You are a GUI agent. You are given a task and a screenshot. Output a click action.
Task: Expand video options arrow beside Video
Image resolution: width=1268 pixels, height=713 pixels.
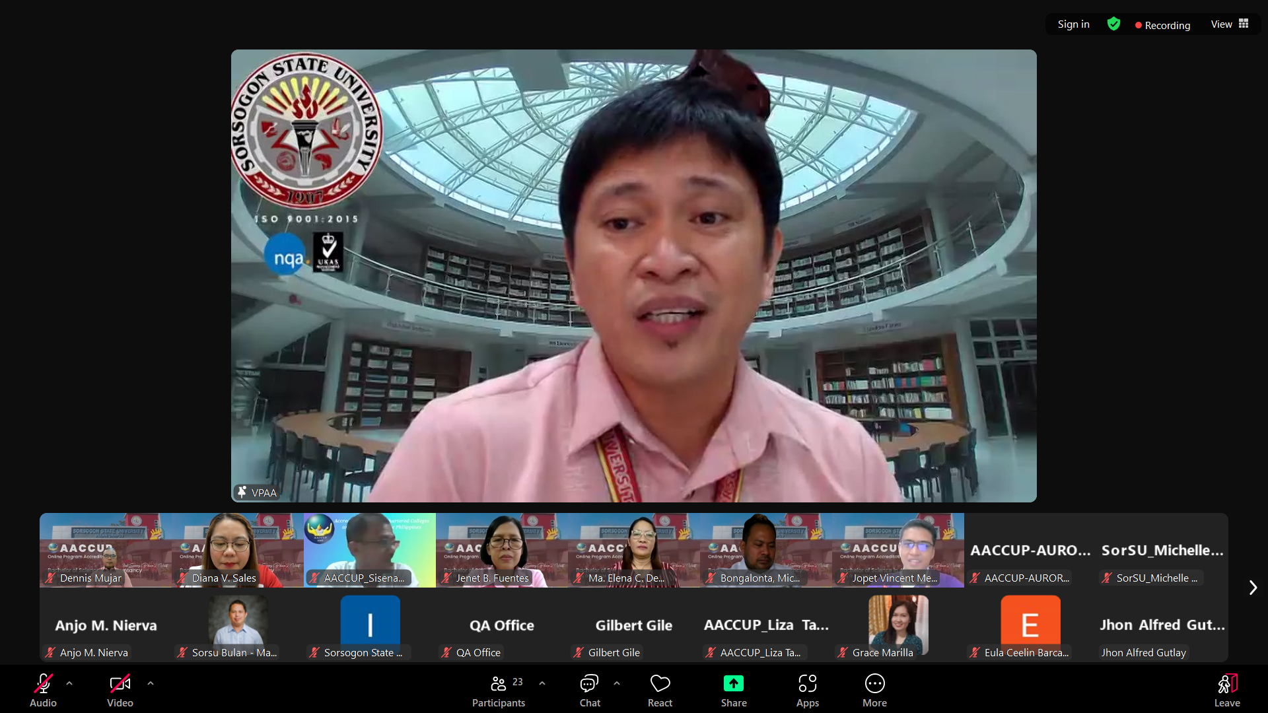pyautogui.click(x=151, y=683)
